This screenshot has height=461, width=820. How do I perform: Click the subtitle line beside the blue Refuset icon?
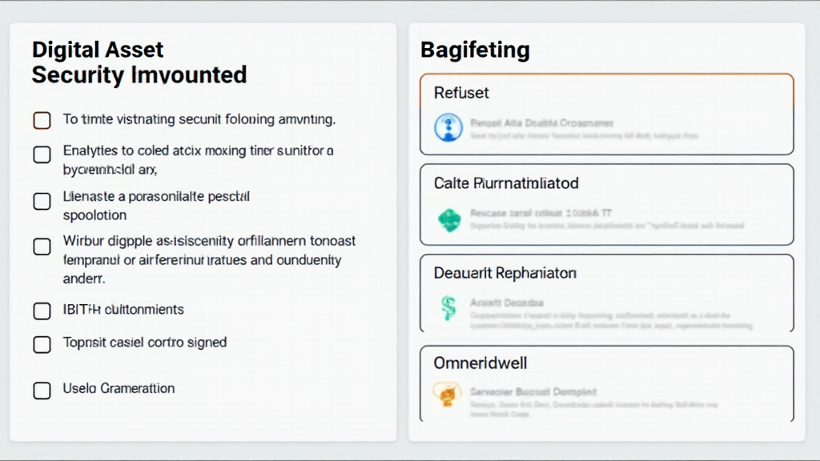pyautogui.click(x=541, y=123)
